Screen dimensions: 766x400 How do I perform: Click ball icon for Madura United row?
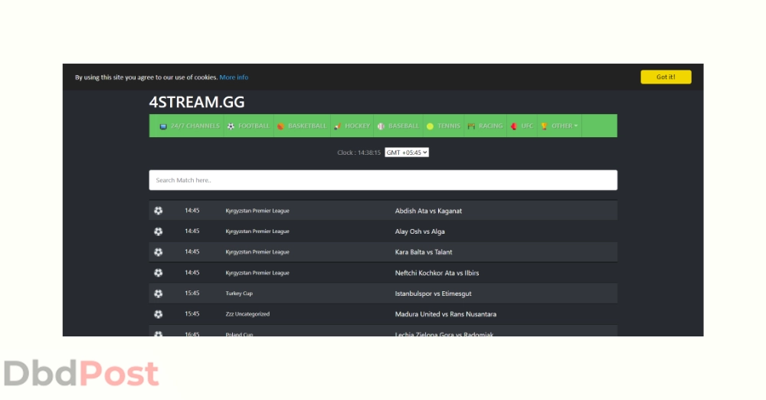(x=159, y=314)
